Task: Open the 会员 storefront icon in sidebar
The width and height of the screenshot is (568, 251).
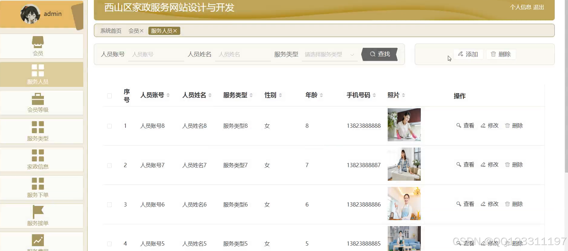Action: click(x=38, y=42)
